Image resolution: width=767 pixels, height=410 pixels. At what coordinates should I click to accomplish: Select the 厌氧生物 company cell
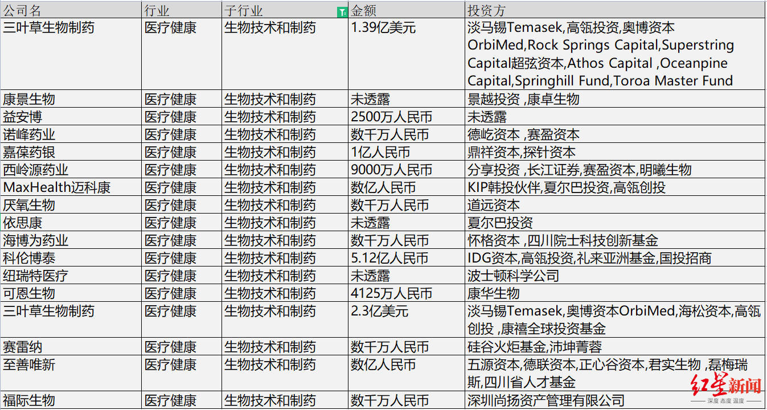(71, 205)
